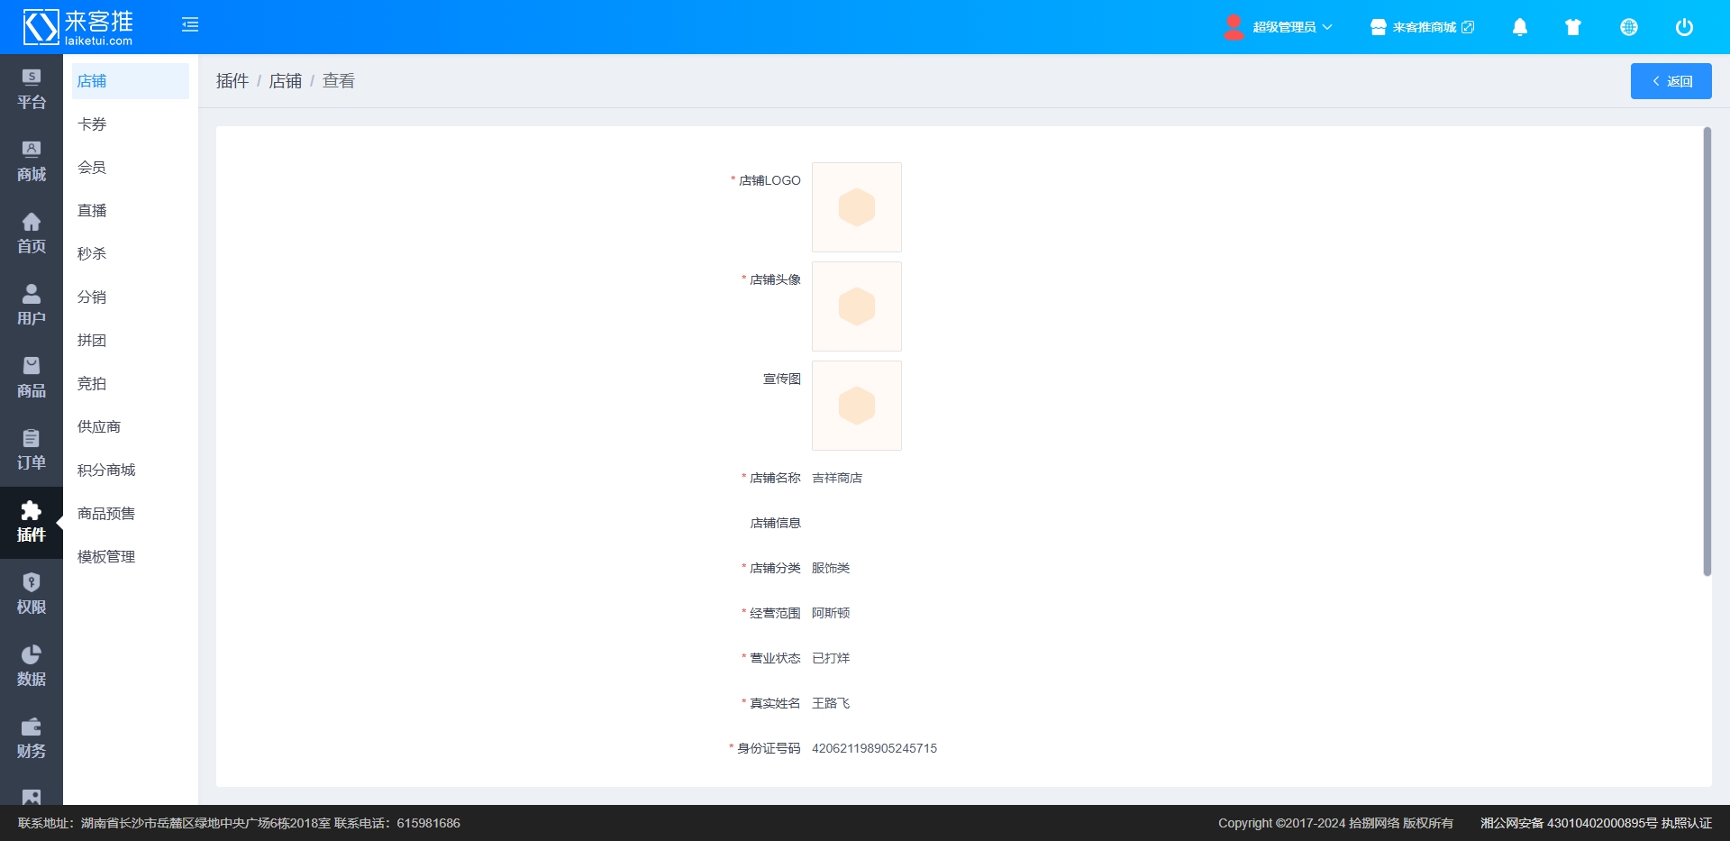Open the 商城 mall sidebar section

tap(32, 162)
